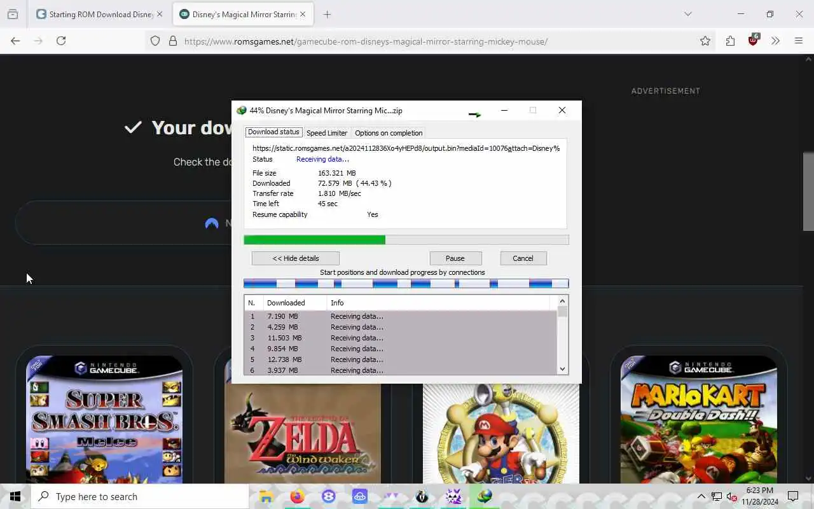
Task: Show hidden system tray icons
Action: click(x=701, y=497)
